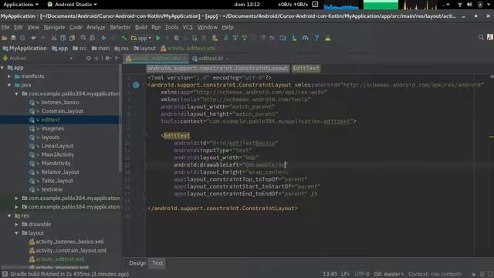
Task: Click the Synchronize toolbar icon
Action: [x=22, y=38]
